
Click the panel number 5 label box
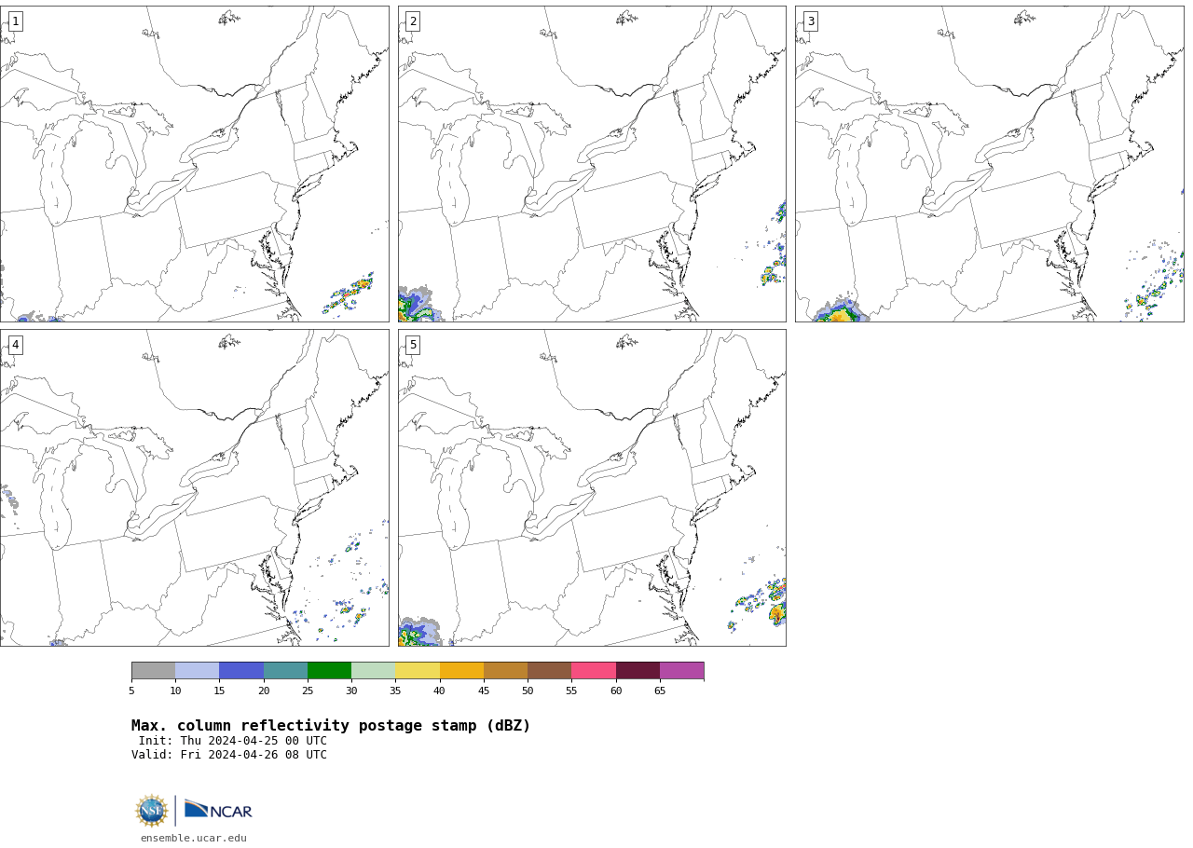click(x=413, y=345)
